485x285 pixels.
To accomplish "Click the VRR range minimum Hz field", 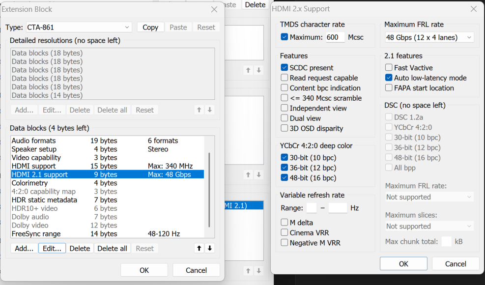I will coord(311,208).
